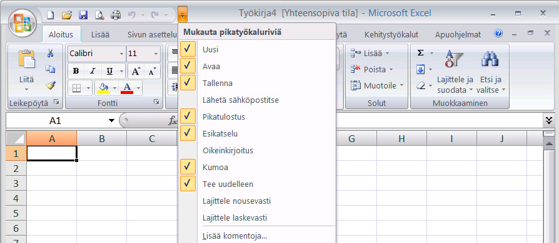
Task: Uncheck Pikatulostus option
Action: pyautogui.click(x=257, y=117)
